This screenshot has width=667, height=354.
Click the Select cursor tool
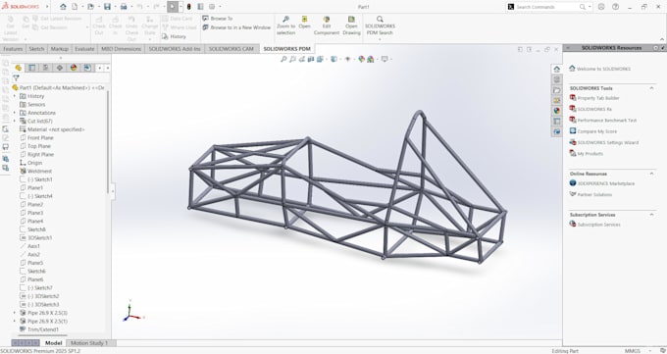pyautogui.click(x=173, y=7)
